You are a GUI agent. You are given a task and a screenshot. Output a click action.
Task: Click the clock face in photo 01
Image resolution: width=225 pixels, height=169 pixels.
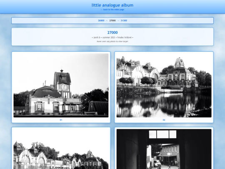64,87
